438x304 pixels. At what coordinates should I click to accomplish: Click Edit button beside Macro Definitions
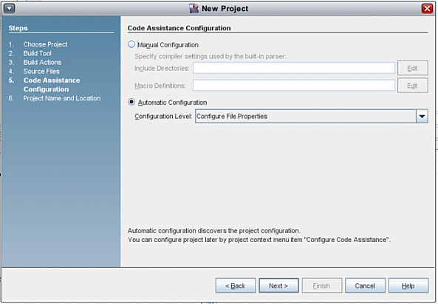click(x=413, y=86)
